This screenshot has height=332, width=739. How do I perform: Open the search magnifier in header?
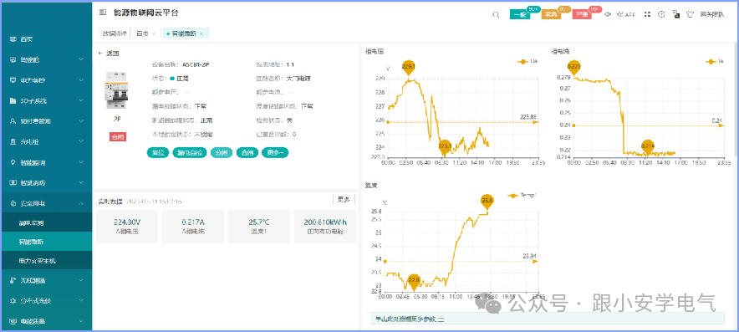click(x=496, y=14)
